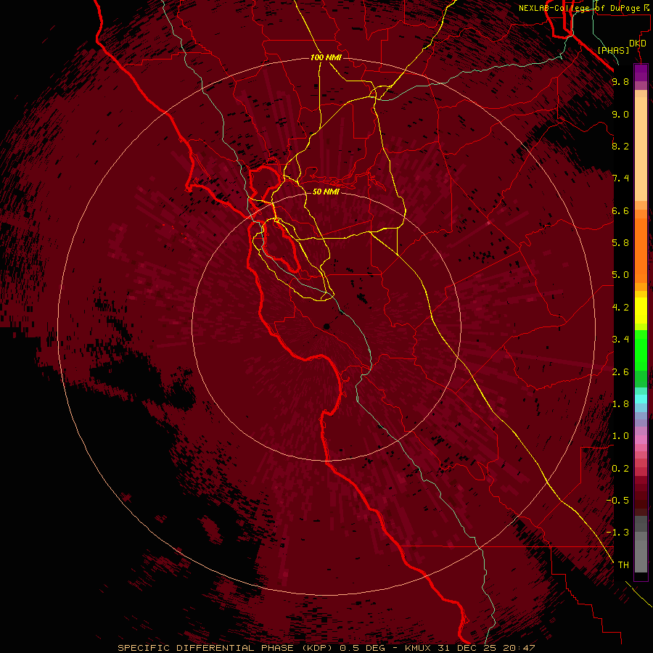653x653 pixels.
Task: Click the TH threshold label on the legend
Action: click(623, 565)
